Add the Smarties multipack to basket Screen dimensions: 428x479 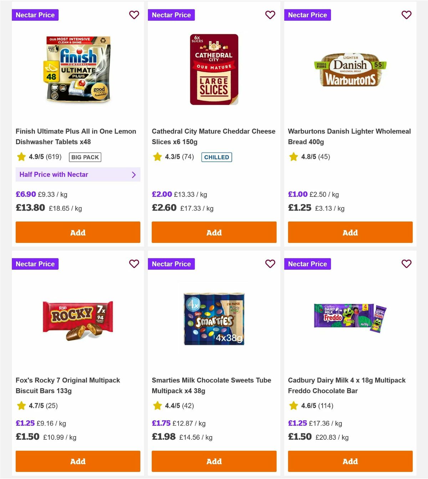point(214,461)
